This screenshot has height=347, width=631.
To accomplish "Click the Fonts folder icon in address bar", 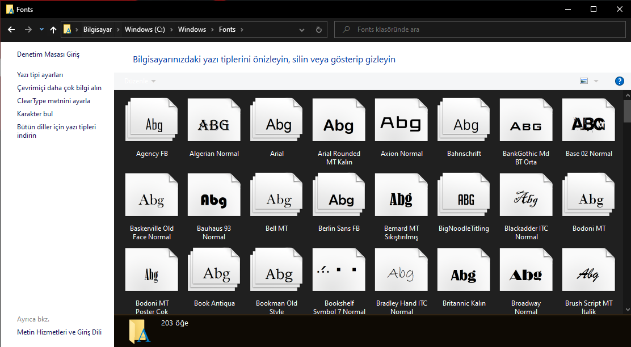I will pyautogui.click(x=67, y=29).
